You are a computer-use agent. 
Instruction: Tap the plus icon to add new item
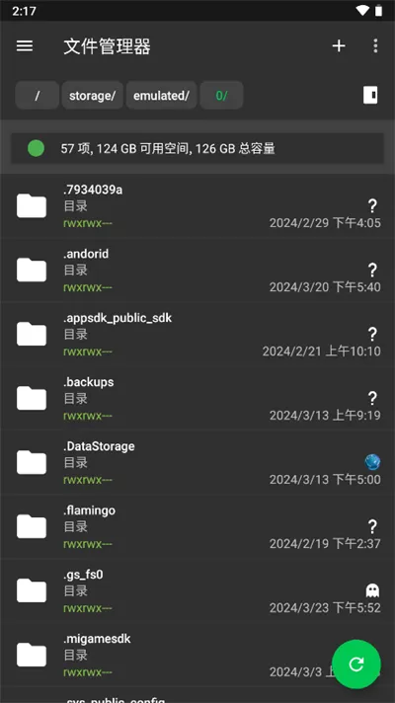tap(339, 45)
